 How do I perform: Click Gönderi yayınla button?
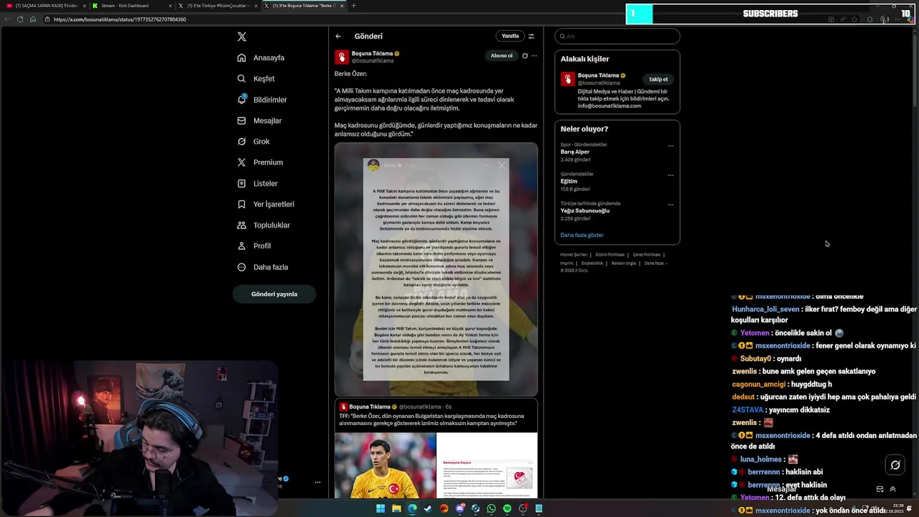coord(274,294)
